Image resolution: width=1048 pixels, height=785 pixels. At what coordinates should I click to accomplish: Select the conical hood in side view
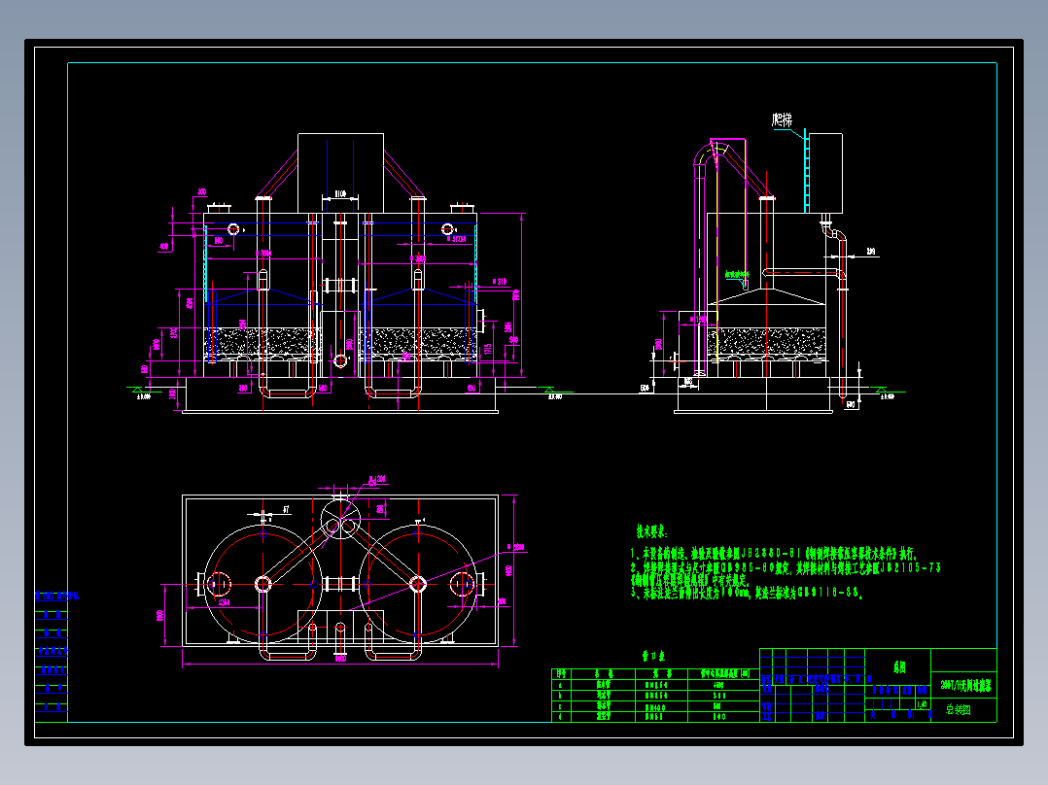click(767, 298)
